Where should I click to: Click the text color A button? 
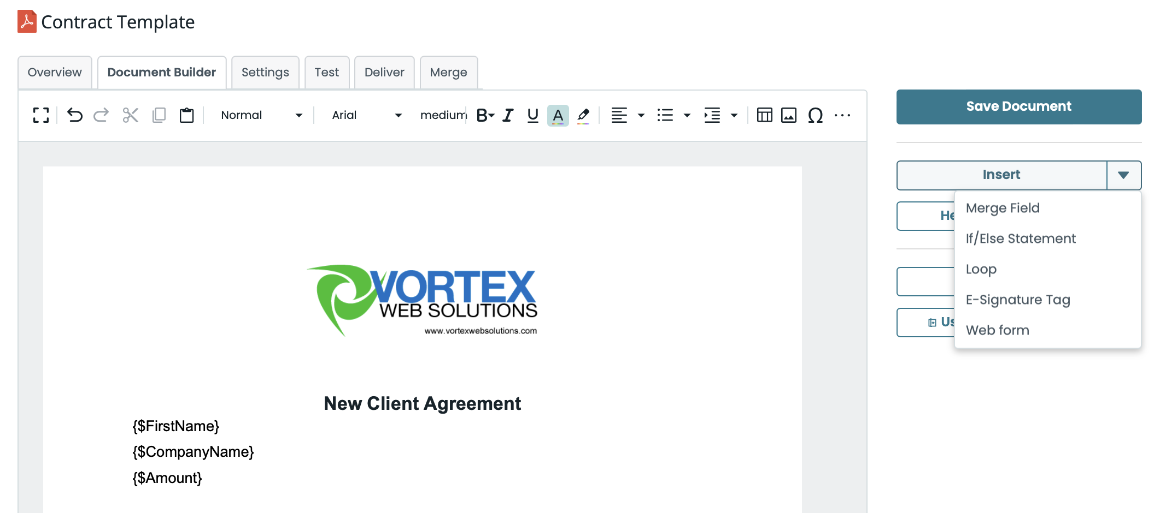558,115
